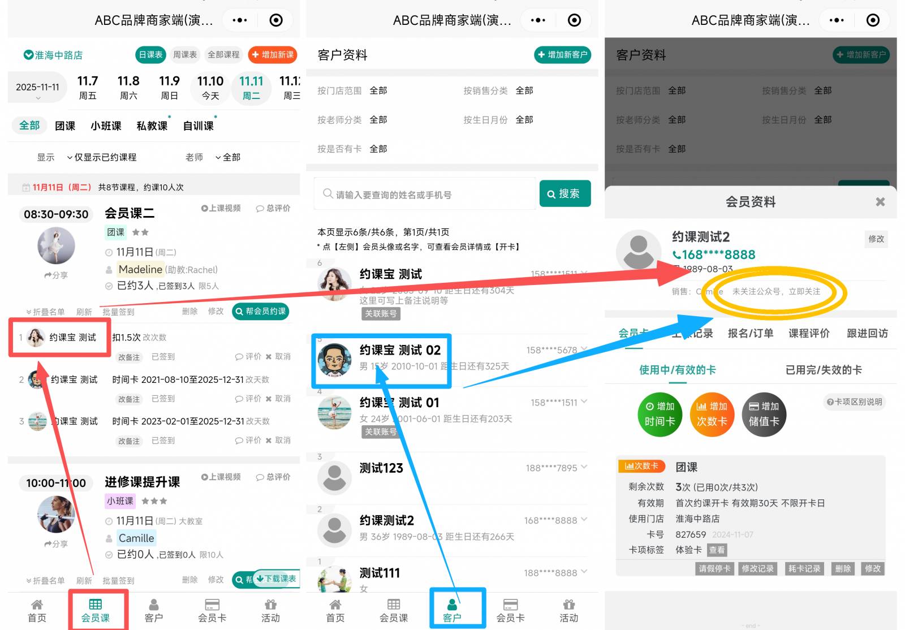This screenshot has width=905, height=630.
Task: Click the customer name or phone search field
Action: click(424, 195)
